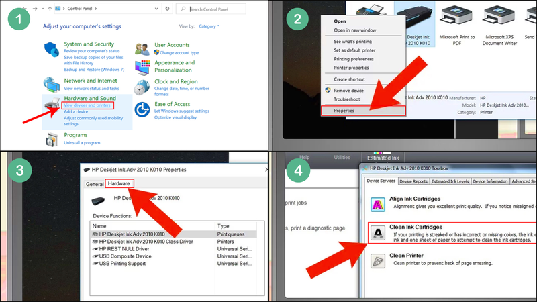
Task: Expand the address bar history dropdown
Action: click(156, 9)
